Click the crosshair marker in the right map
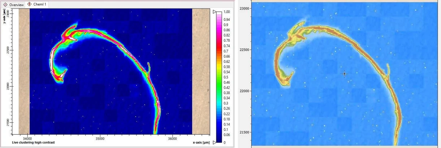 (345, 74)
